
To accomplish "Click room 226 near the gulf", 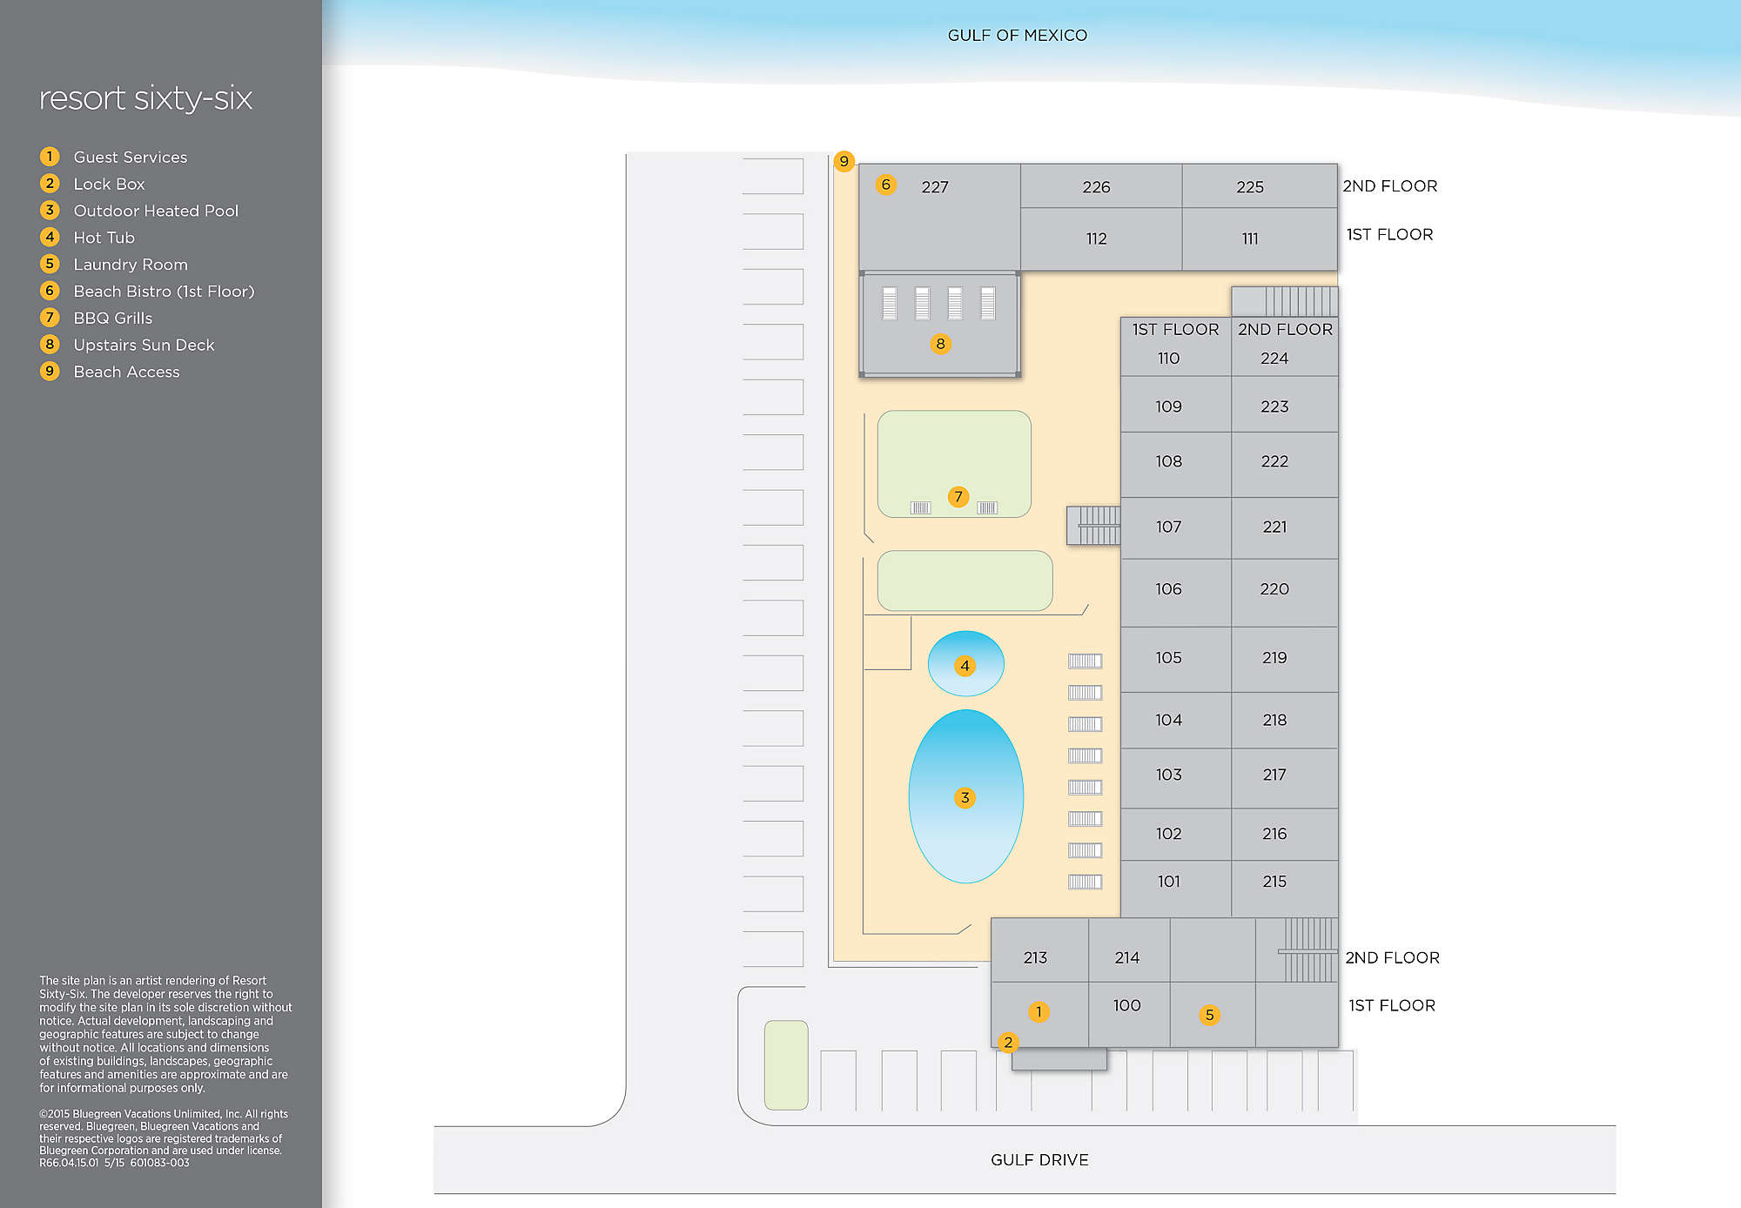I will click(1096, 187).
